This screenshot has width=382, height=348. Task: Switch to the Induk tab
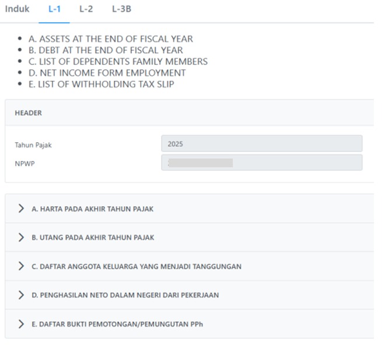pos(17,9)
